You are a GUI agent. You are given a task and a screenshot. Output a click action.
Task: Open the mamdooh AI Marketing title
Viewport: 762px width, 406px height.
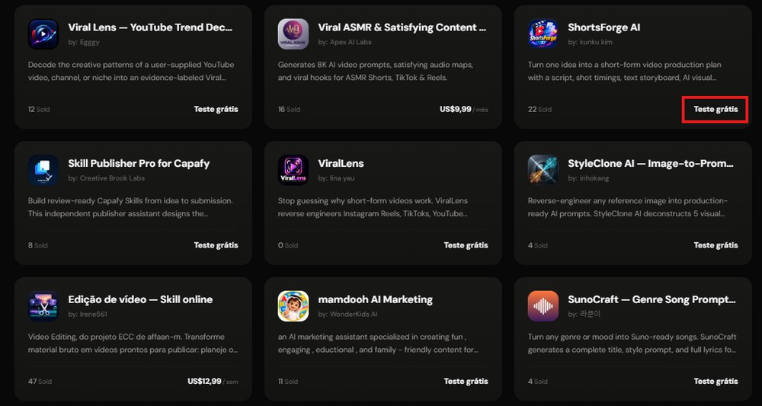coord(375,299)
